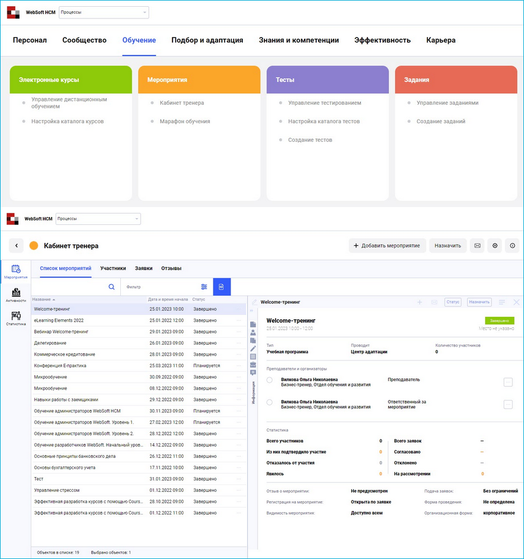The image size is (524, 559).
Task: Open the Активности sidebar icon
Action: (15, 294)
